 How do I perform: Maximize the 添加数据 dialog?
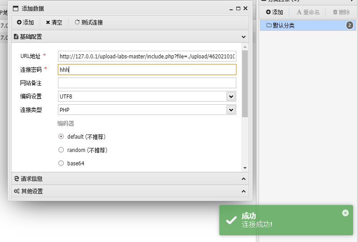tap(238, 8)
